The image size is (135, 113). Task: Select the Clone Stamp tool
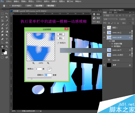(x=2, y=28)
